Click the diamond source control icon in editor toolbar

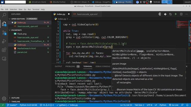coord(165,14)
